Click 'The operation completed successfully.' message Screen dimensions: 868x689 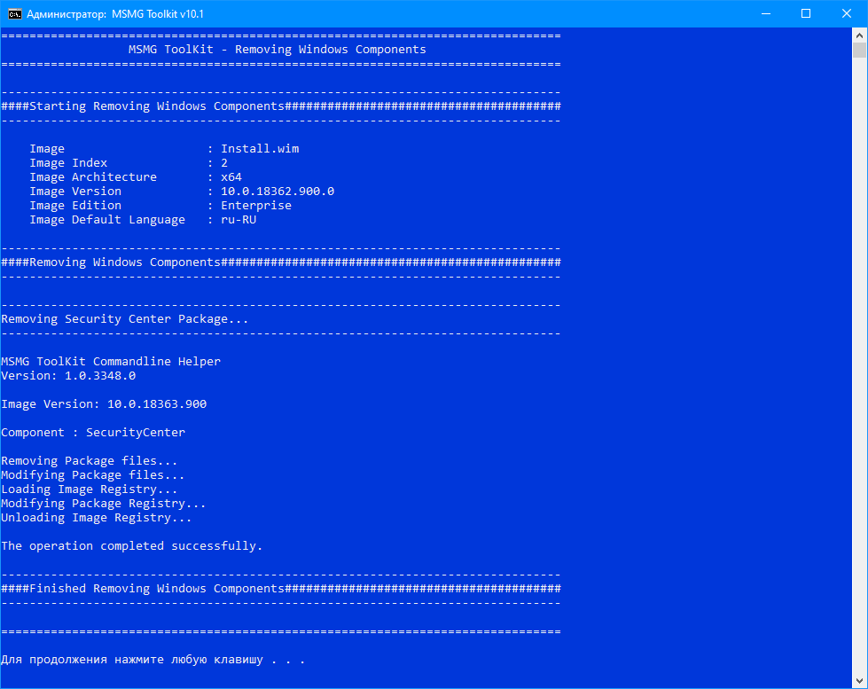[x=132, y=546]
